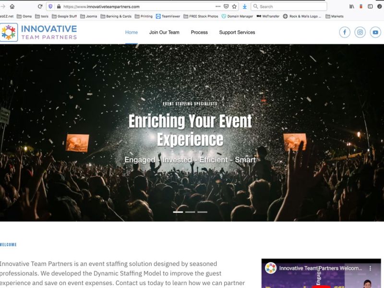Open the video's three-dot options menu
Image resolution: width=384 pixels, height=288 pixels.
tap(370, 268)
